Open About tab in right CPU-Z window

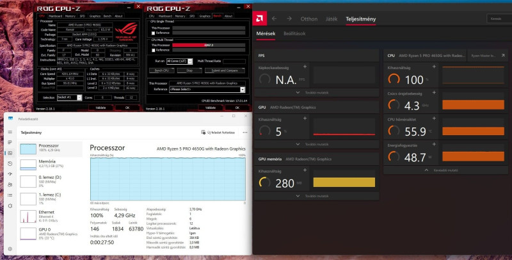click(228, 15)
